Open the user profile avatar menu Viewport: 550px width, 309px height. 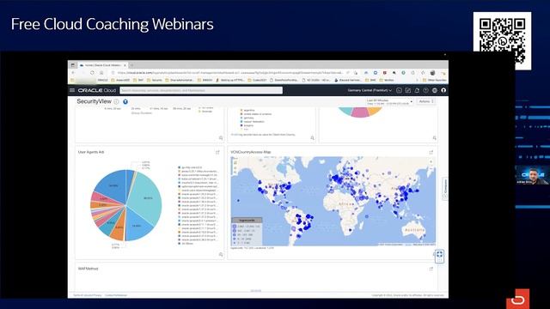[x=443, y=90]
